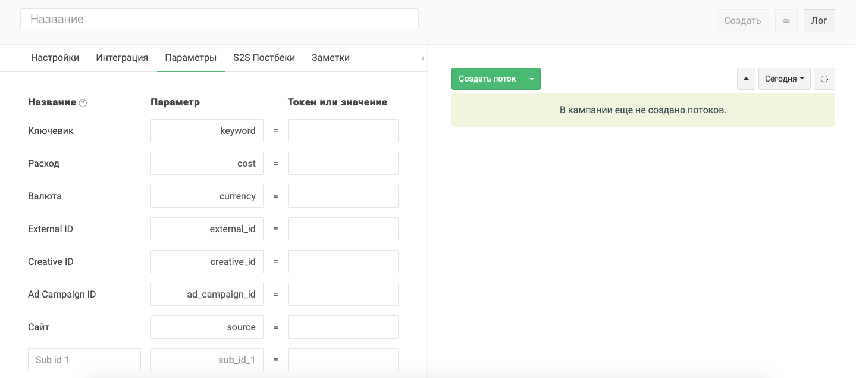Focus the campaign Название input field

[x=220, y=19]
